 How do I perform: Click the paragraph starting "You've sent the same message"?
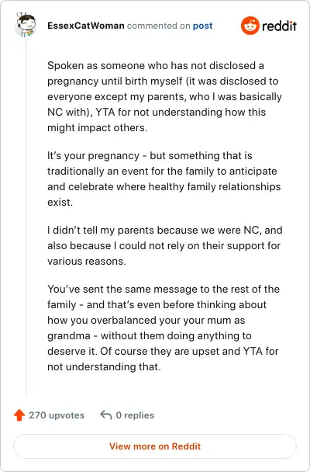point(164,328)
